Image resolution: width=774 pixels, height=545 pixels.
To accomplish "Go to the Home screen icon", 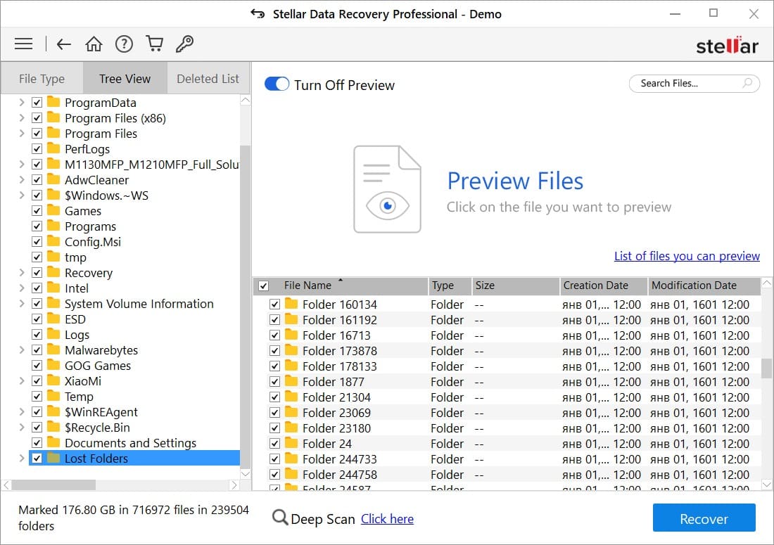I will (94, 44).
